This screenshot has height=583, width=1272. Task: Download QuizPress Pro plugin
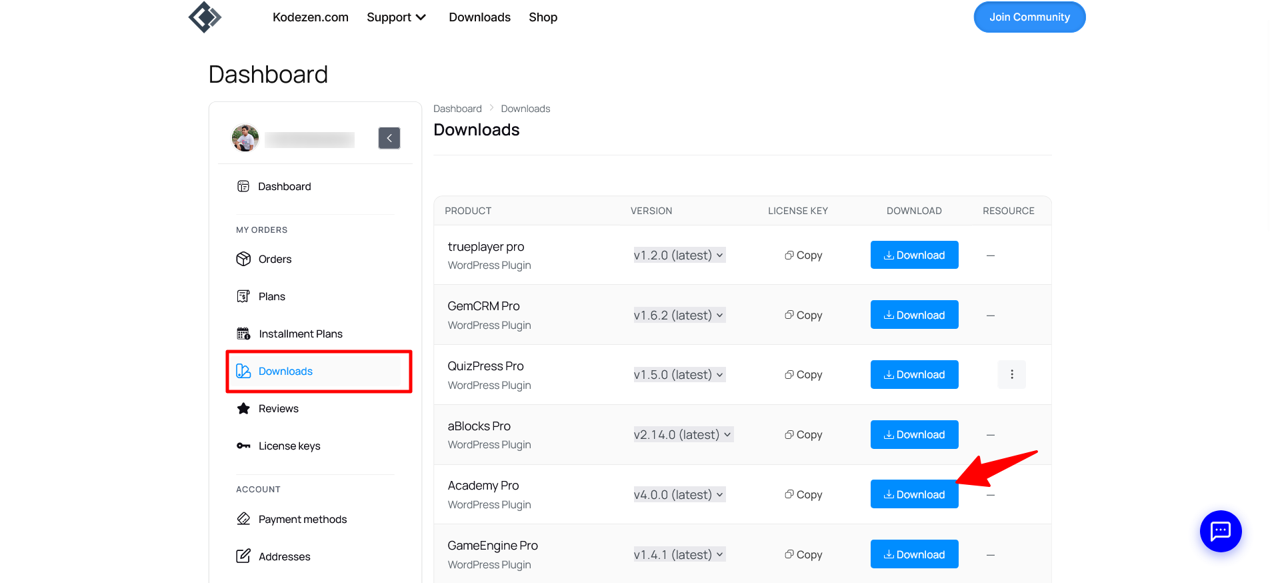tap(915, 375)
